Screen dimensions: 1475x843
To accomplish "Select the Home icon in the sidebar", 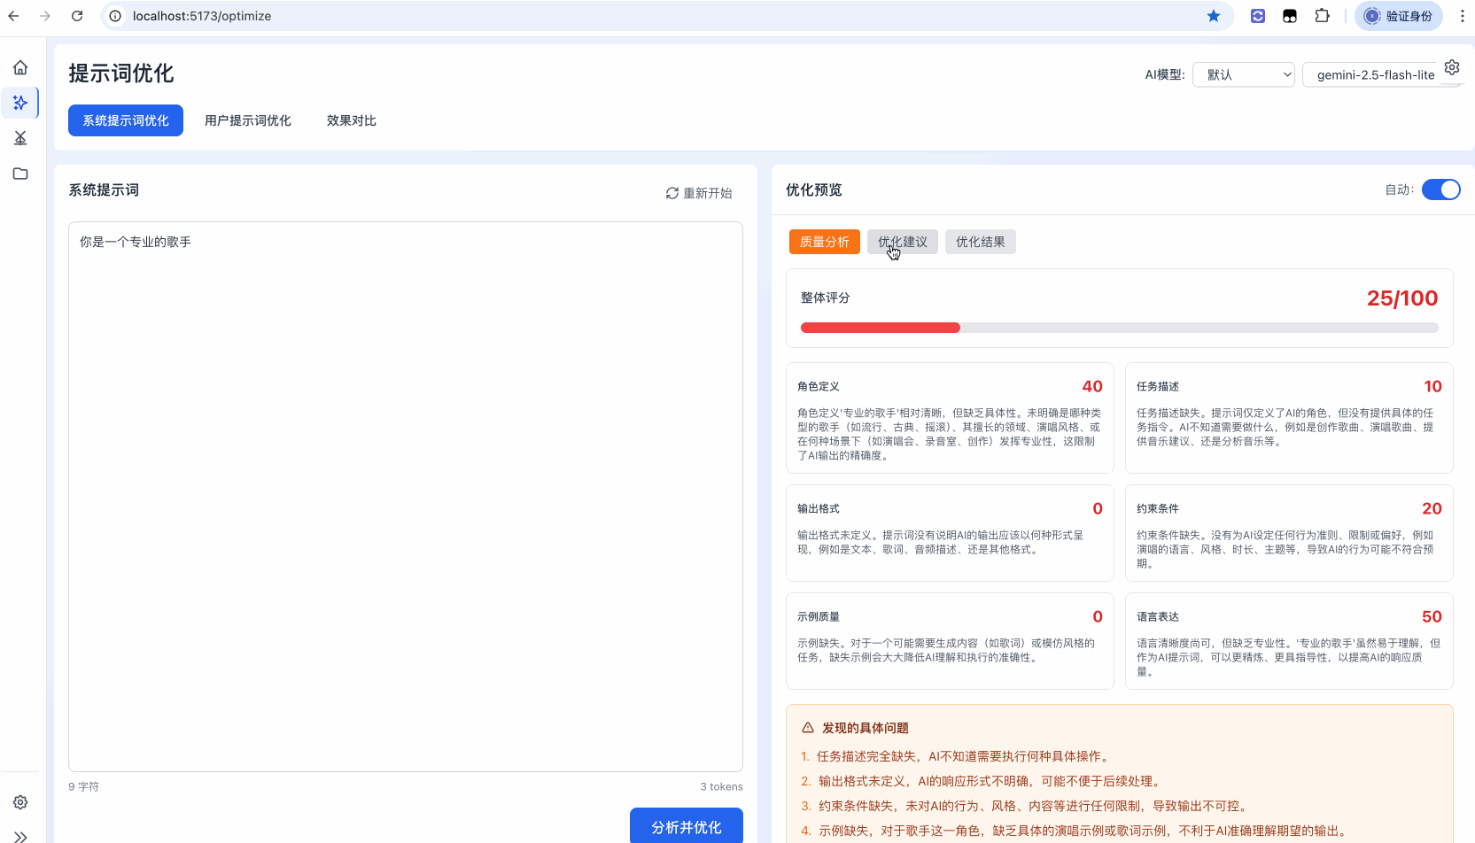I will [x=20, y=66].
